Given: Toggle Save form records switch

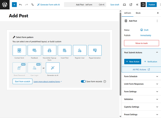Looking at the screenshot, I should click(x=83, y=82).
